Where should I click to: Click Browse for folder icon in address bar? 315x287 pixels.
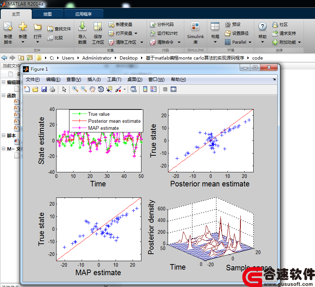coord(29,58)
